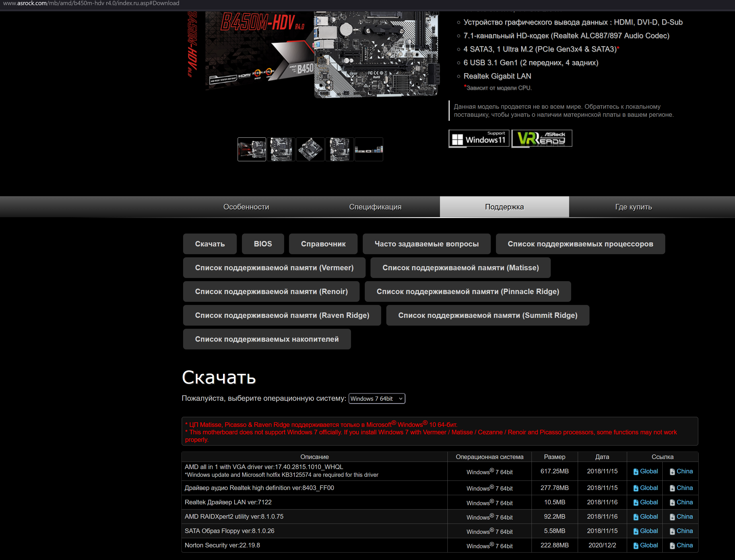The image size is (735, 560).
Task: Click the China file icon for Norton Security
Action: [672, 546]
